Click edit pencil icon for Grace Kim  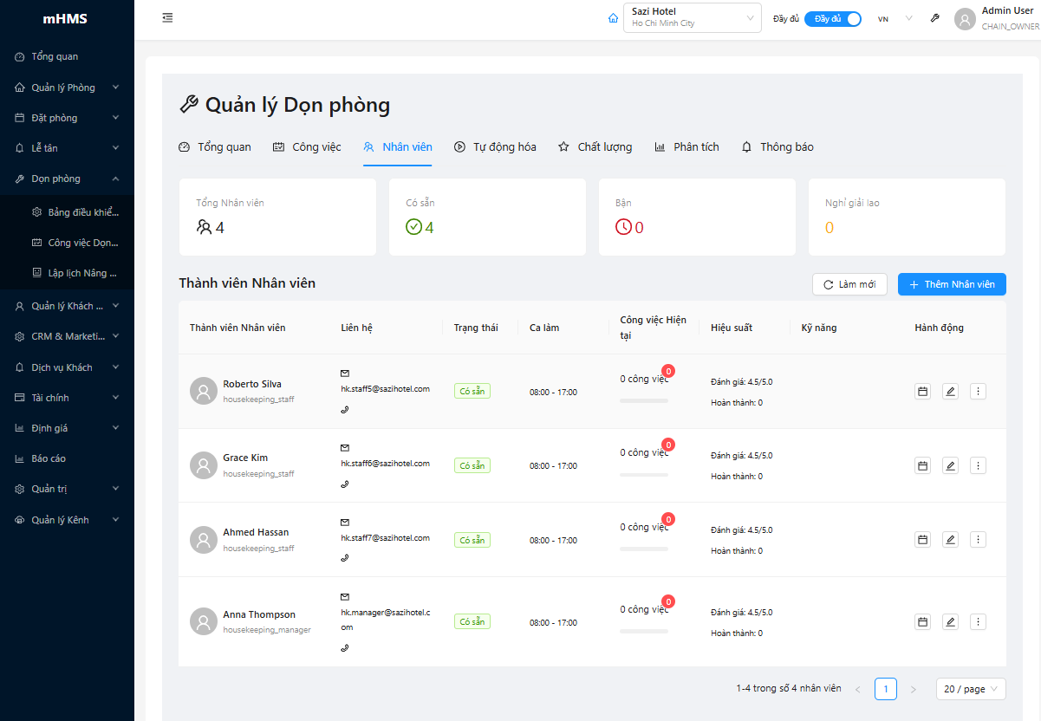[x=950, y=466]
